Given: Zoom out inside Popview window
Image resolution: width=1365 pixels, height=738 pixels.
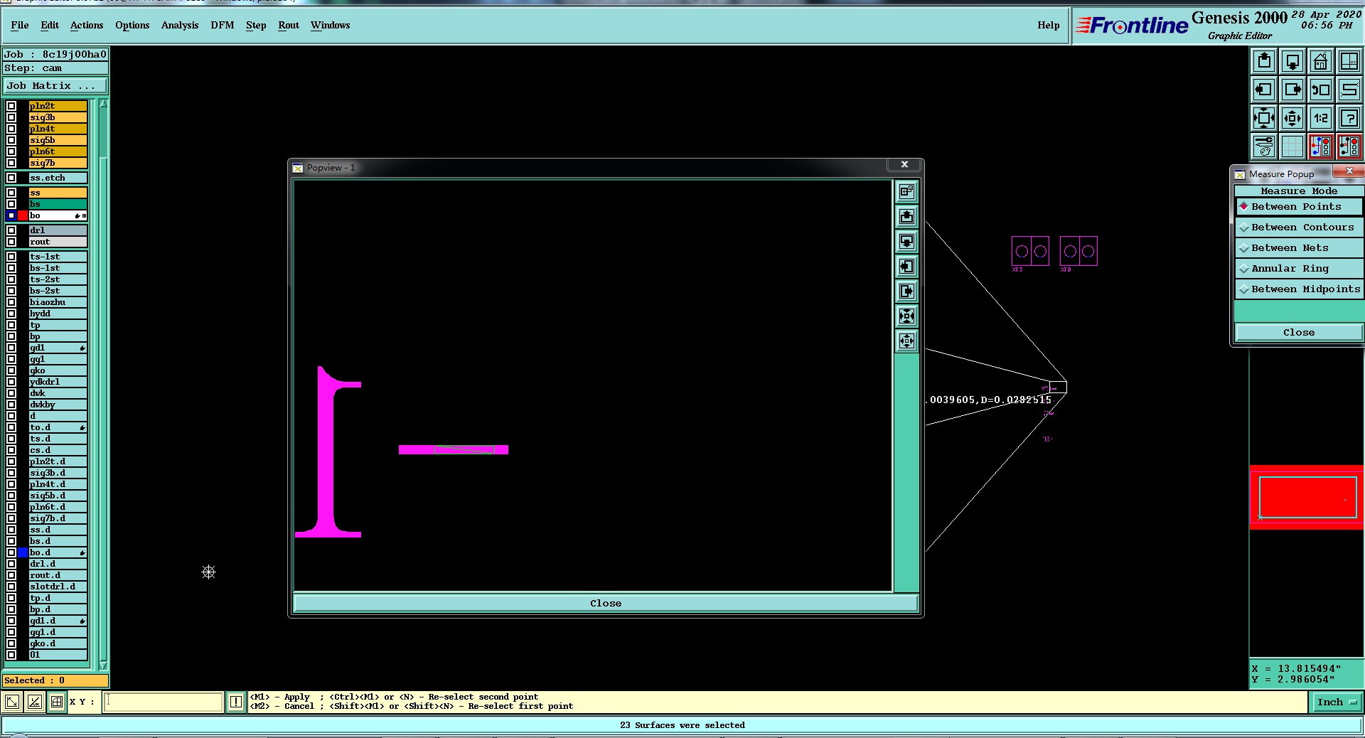Looking at the screenshot, I should click(906, 341).
